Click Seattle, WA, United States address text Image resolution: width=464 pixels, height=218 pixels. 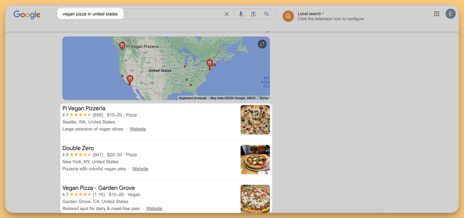coord(88,122)
